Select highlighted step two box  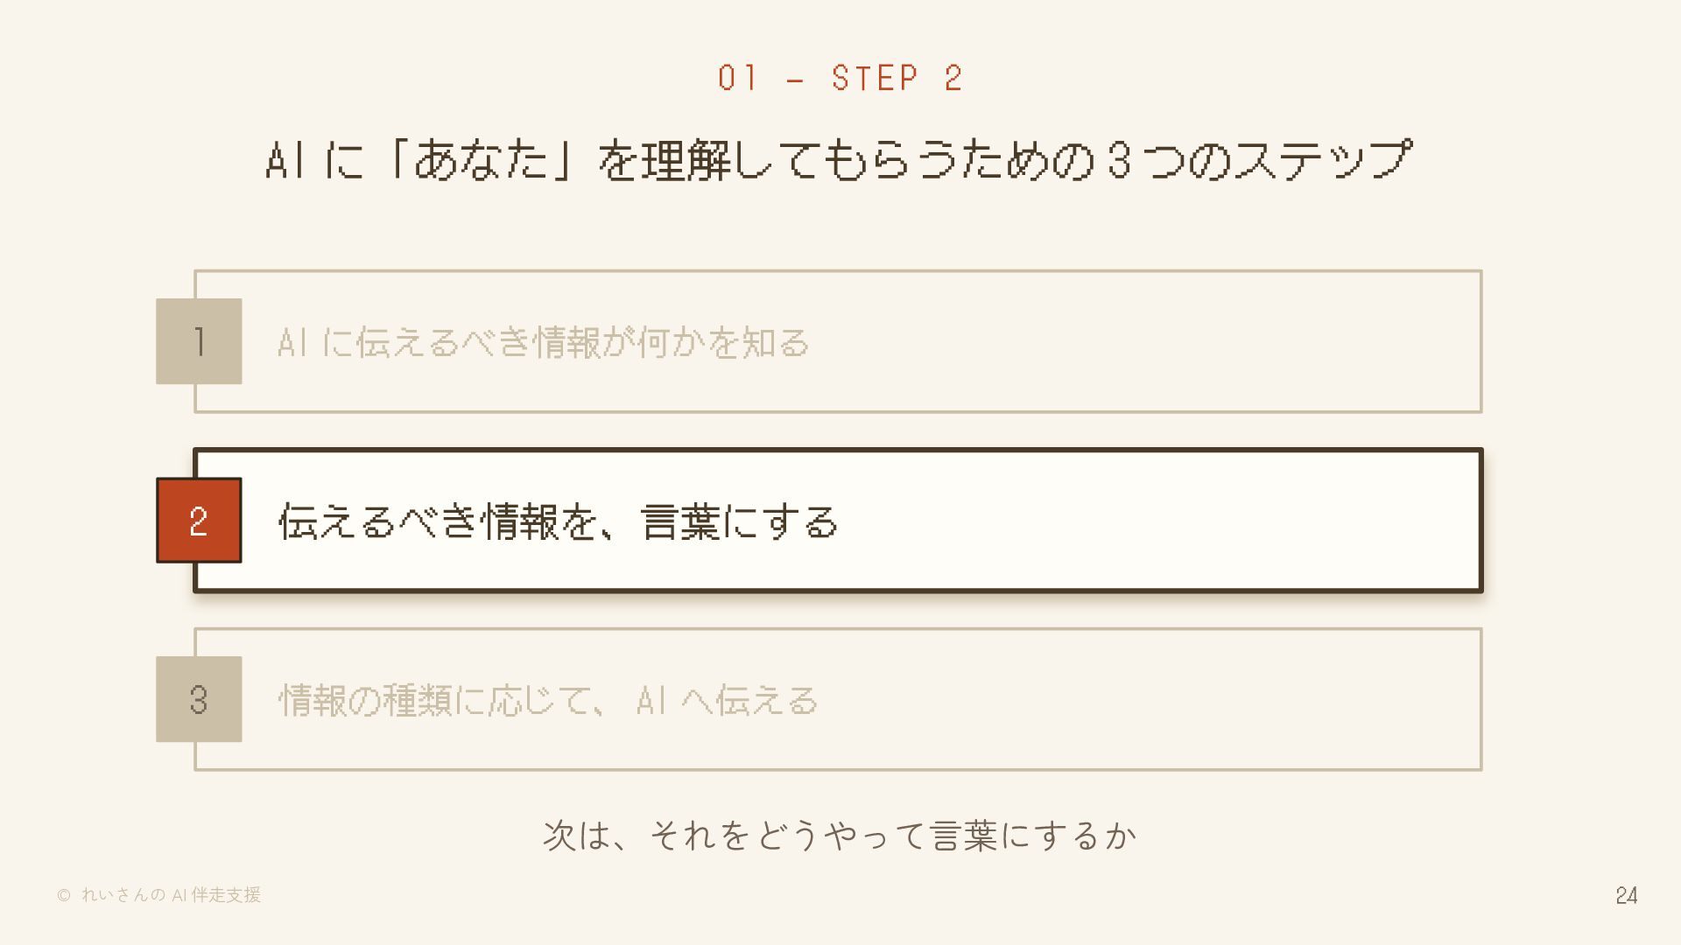click(x=838, y=521)
